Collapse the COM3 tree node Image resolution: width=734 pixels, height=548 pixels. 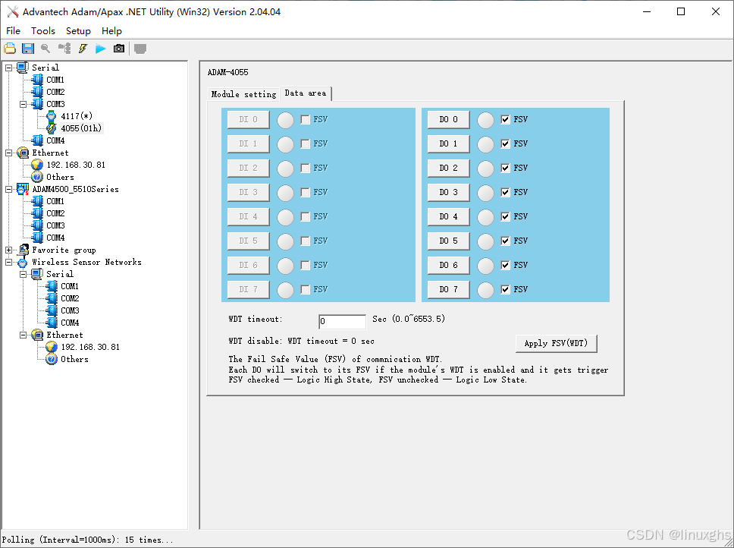click(x=23, y=105)
